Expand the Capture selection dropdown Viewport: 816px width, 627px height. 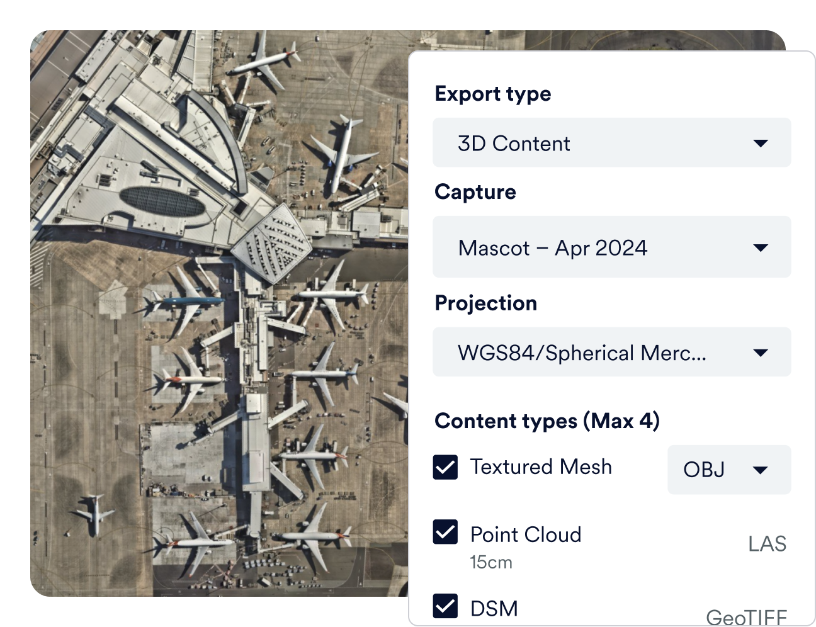coord(611,247)
